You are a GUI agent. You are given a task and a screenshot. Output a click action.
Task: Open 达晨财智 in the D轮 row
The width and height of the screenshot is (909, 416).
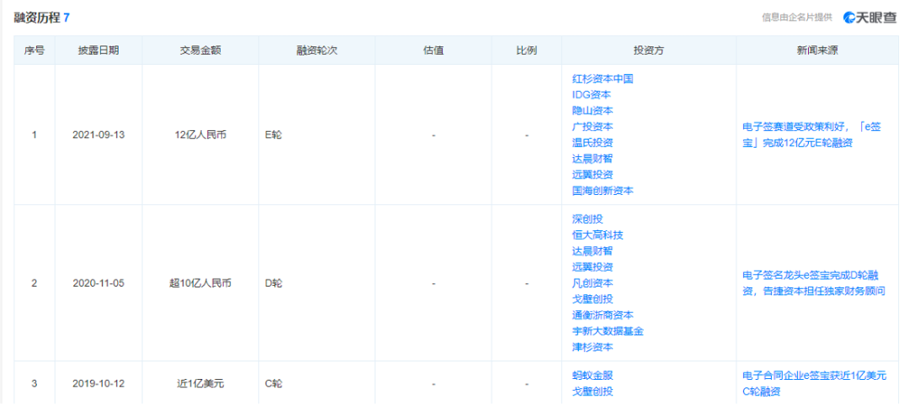(x=593, y=251)
